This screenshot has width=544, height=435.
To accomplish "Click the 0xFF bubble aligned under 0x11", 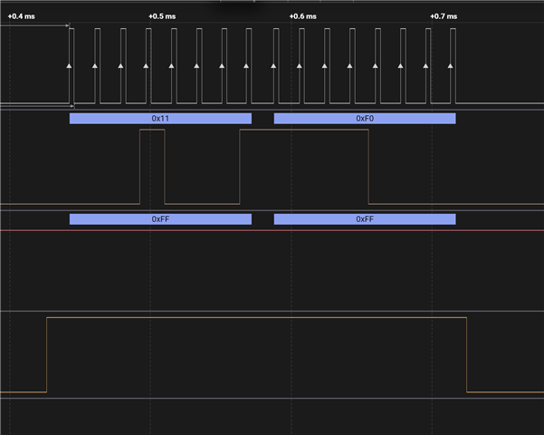I will click(x=160, y=219).
